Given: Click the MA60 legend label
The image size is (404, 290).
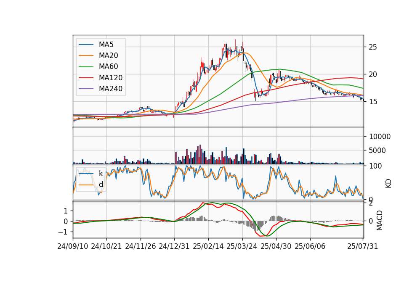Looking at the screenshot, I should [108, 67].
